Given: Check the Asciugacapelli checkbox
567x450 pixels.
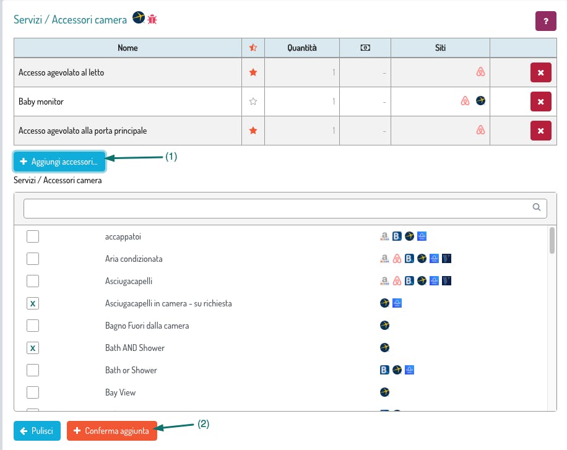Looking at the screenshot, I should point(33,281).
